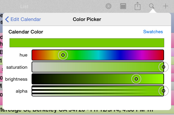Open the calendar grid view icon
This screenshot has width=174, height=115.
point(123,6)
